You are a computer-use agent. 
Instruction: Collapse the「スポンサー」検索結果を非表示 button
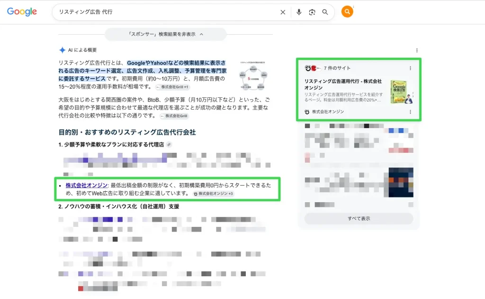point(166,34)
